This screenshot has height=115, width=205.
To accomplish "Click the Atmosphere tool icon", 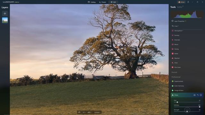I will tap(173, 31).
